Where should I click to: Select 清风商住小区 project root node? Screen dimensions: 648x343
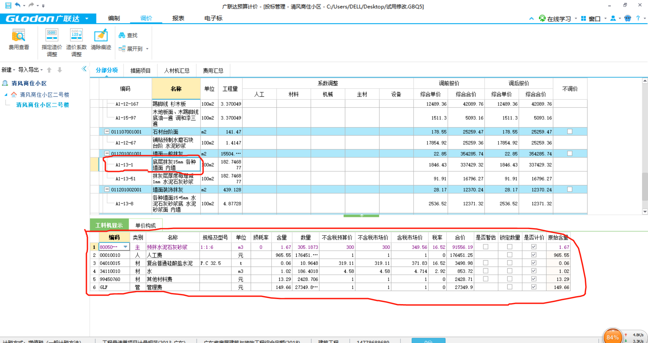(29, 83)
